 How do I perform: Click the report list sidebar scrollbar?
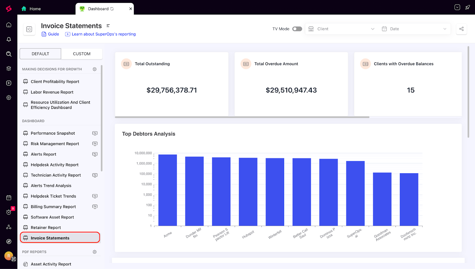(x=102, y=118)
